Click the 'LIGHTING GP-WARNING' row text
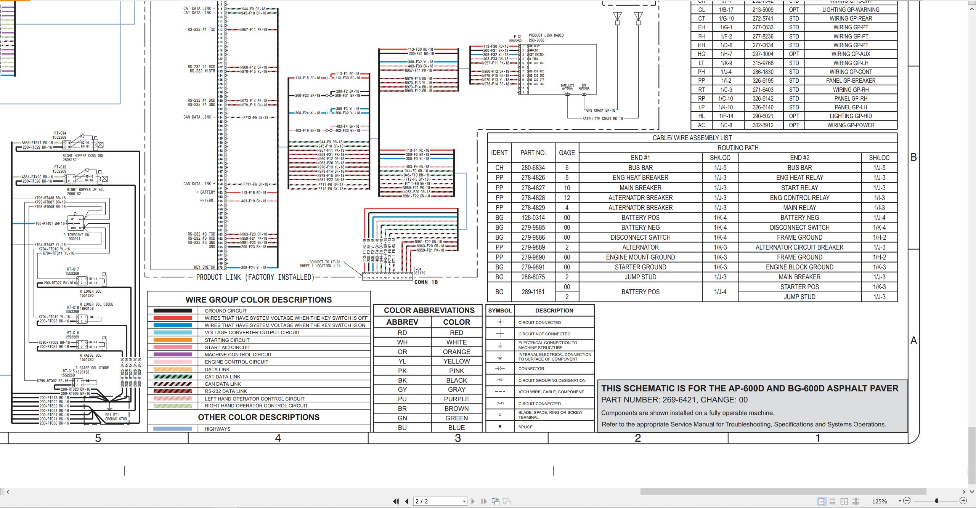This screenshot has width=976, height=508. tap(851, 10)
